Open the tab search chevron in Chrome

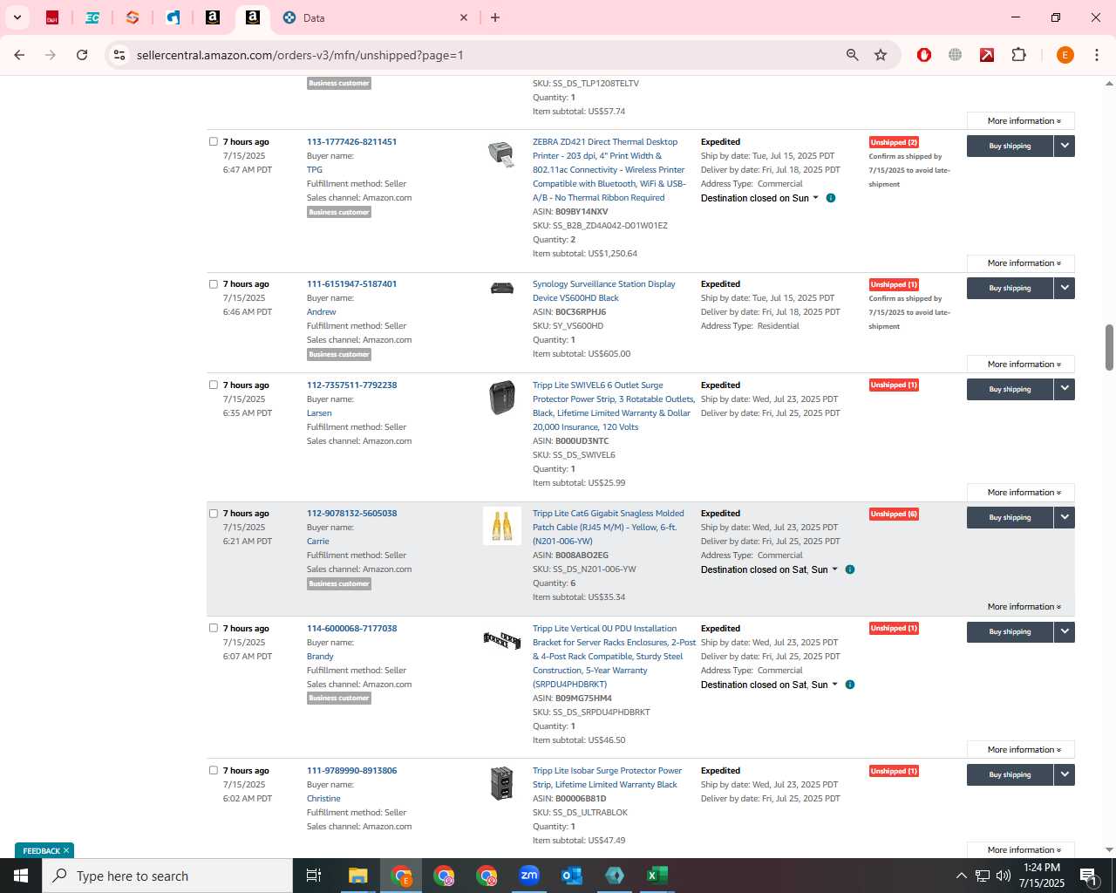pyautogui.click(x=17, y=17)
